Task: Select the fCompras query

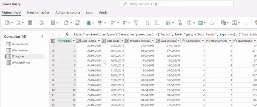Action: point(25,56)
